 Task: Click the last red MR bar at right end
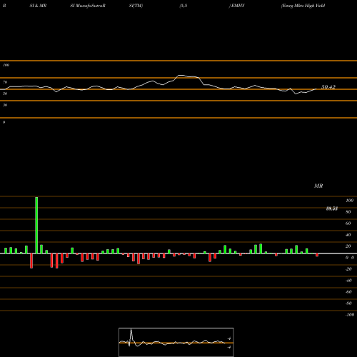[x=317, y=255]
